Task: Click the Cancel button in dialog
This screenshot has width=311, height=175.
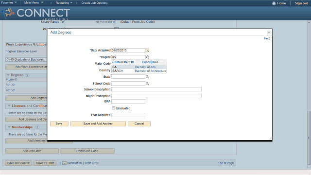Action: 139,124
